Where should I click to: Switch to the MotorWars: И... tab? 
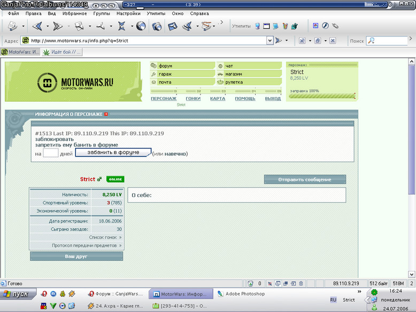(x=20, y=52)
